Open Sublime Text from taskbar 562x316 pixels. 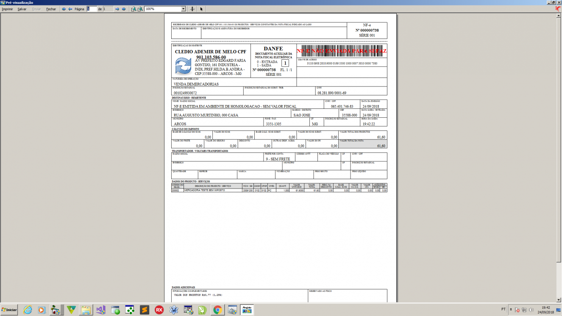(x=145, y=310)
